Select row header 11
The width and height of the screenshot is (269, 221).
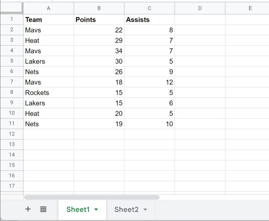(12, 124)
